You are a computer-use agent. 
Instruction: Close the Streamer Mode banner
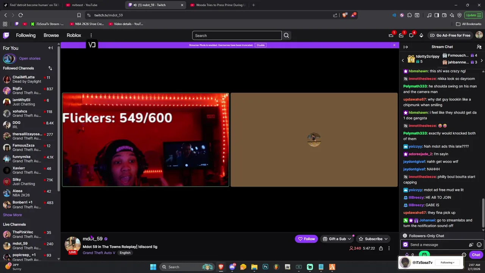coord(394,45)
